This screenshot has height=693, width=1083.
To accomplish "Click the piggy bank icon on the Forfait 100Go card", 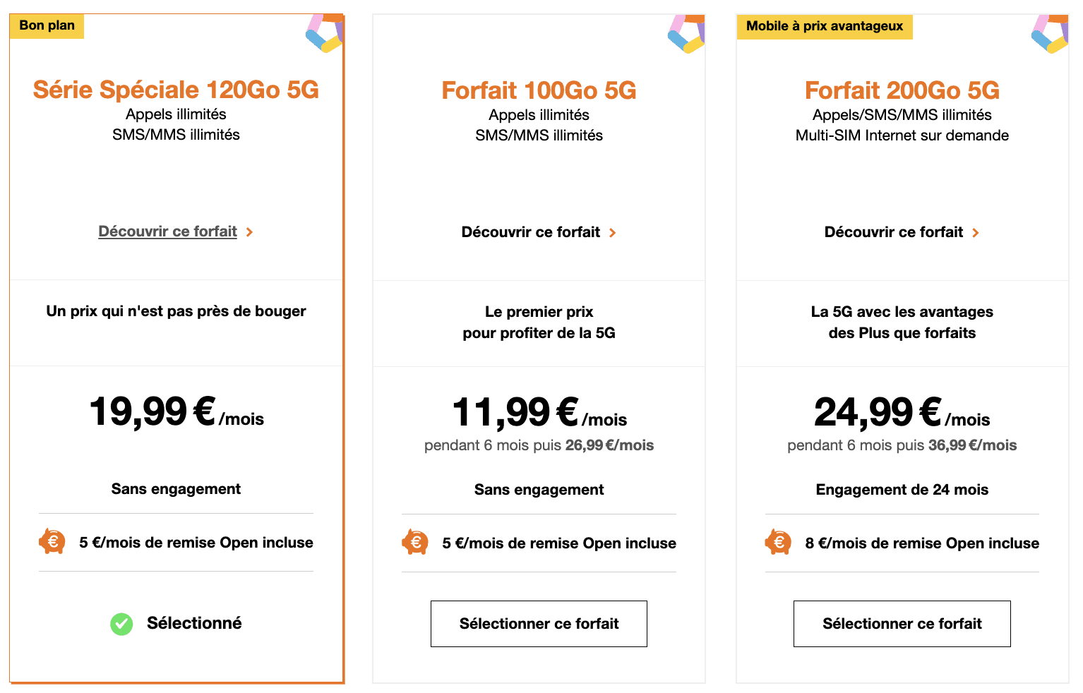I will [415, 542].
